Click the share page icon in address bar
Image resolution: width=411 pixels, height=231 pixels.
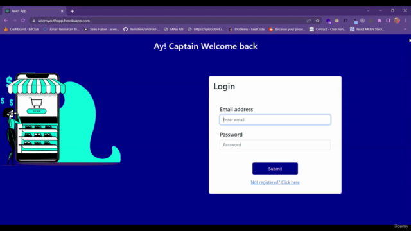click(x=309, y=21)
